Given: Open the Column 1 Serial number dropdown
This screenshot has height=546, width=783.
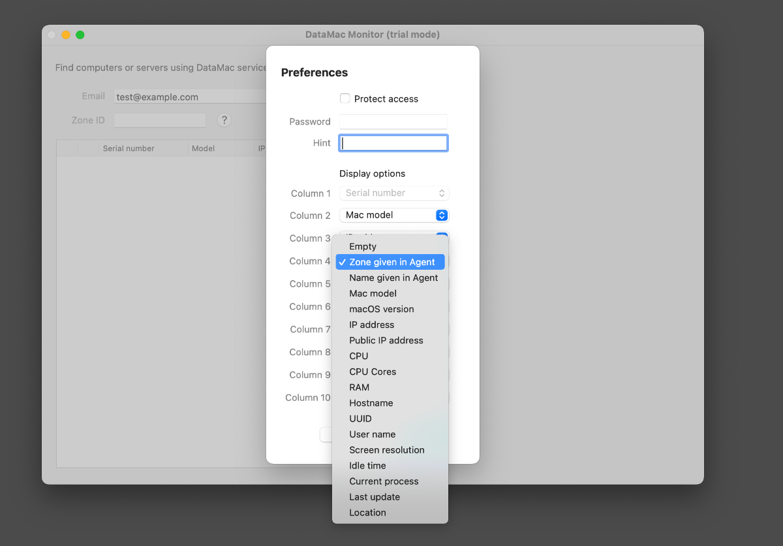Looking at the screenshot, I should tap(394, 193).
